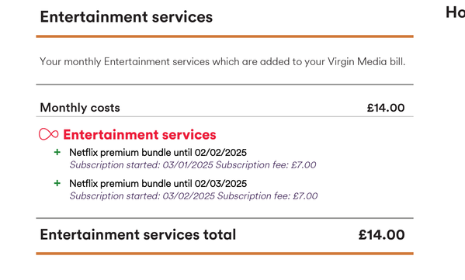Click the £14.00 Entertainment services total amount

[x=381, y=235]
